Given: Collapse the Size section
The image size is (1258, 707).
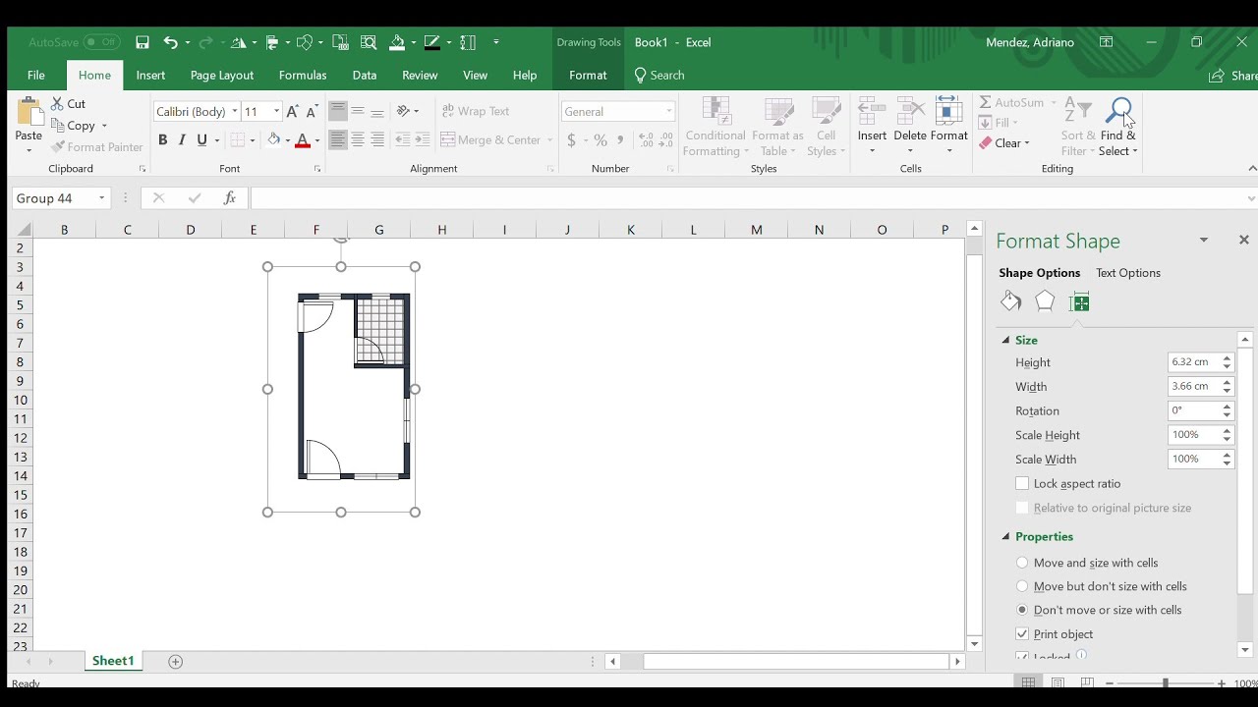Looking at the screenshot, I should (x=1005, y=340).
